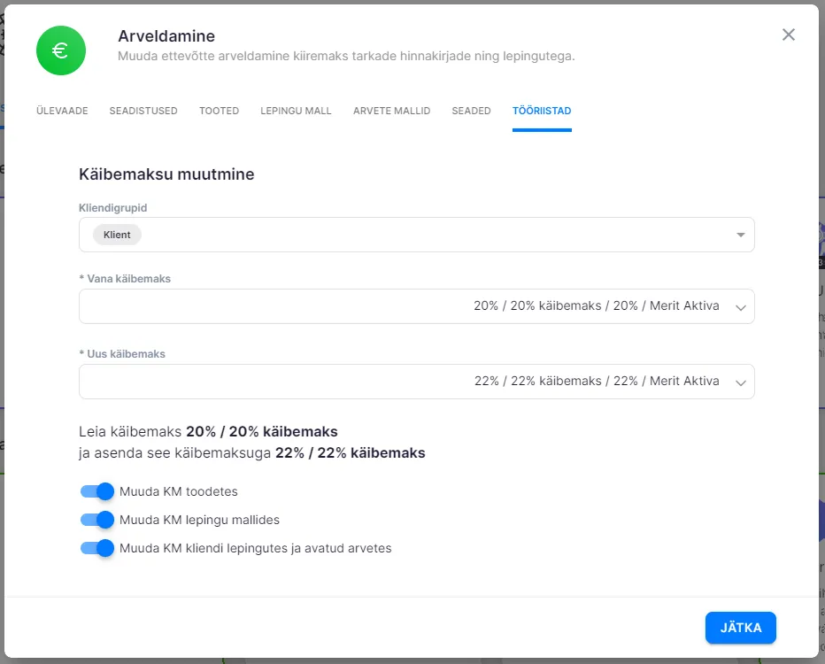The image size is (825, 664).
Task: Expand the Kliendigrupid dropdown arrow
Action: click(740, 235)
